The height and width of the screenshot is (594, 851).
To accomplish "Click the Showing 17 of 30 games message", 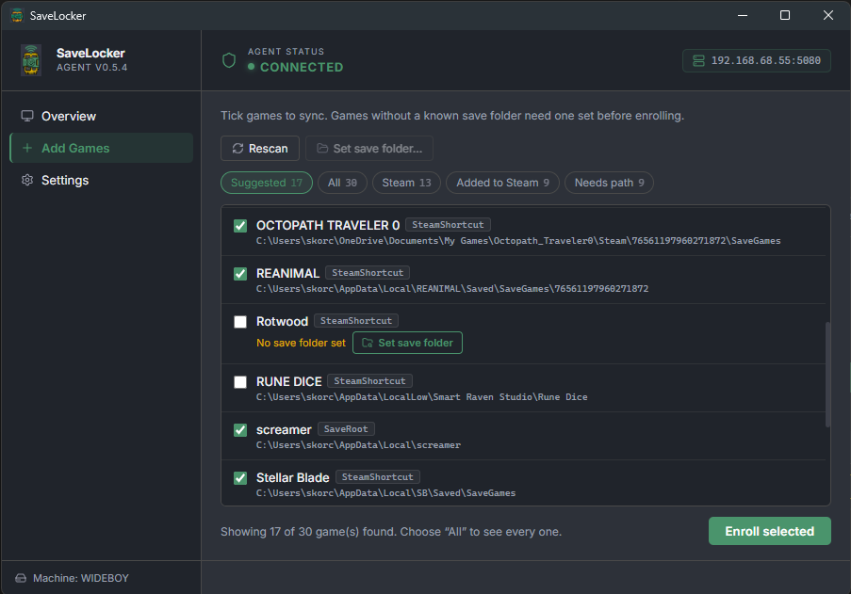I will 391,532.
